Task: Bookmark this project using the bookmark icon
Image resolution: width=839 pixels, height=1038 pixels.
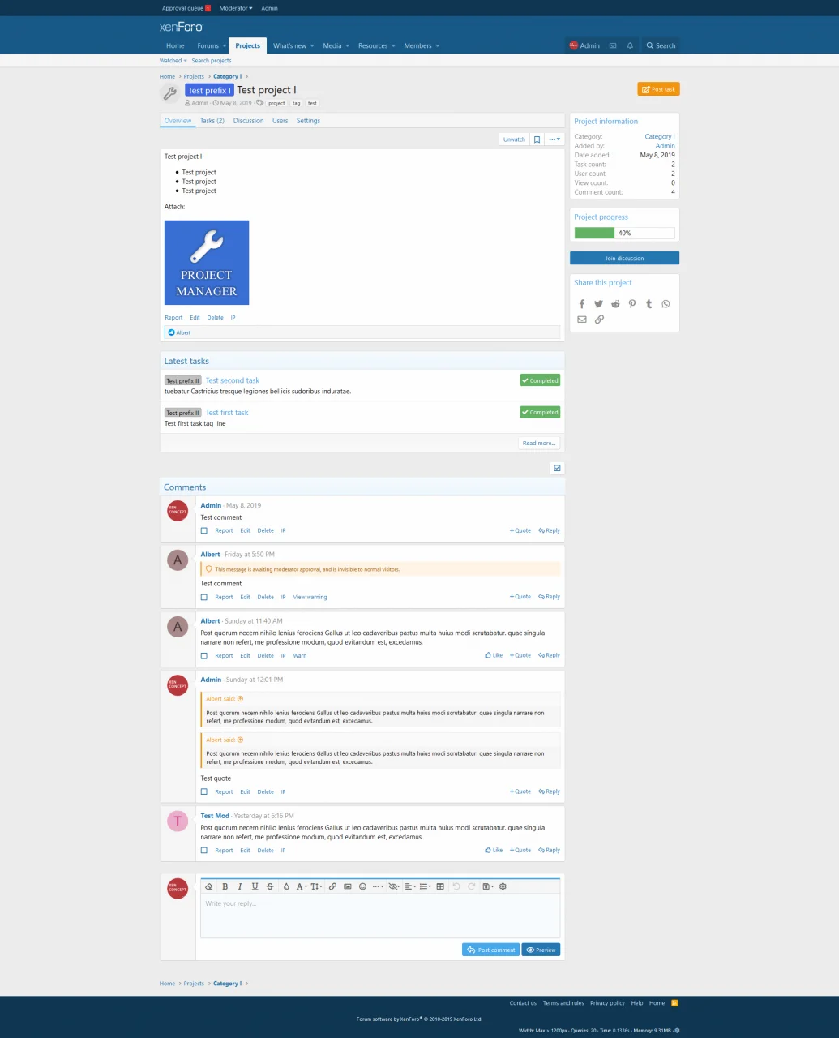Action: [x=537, y=139]
